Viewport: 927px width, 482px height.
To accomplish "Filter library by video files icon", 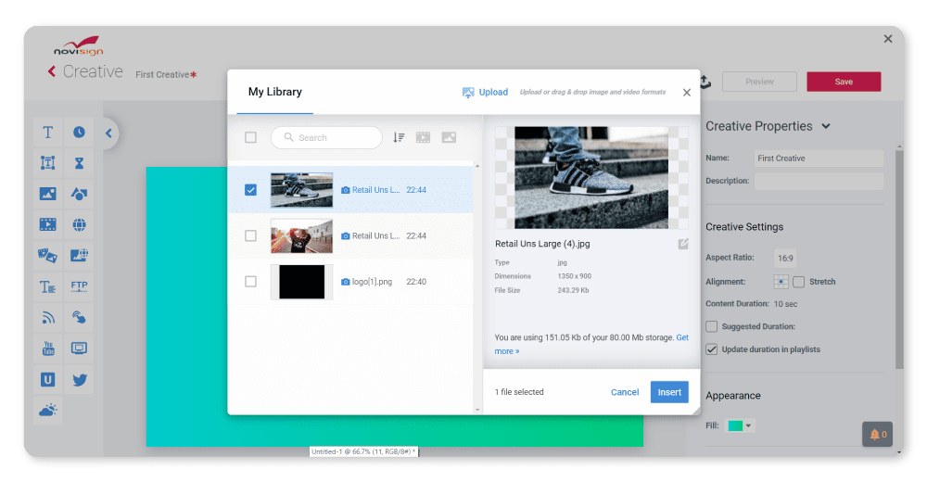I will [424, 137].
